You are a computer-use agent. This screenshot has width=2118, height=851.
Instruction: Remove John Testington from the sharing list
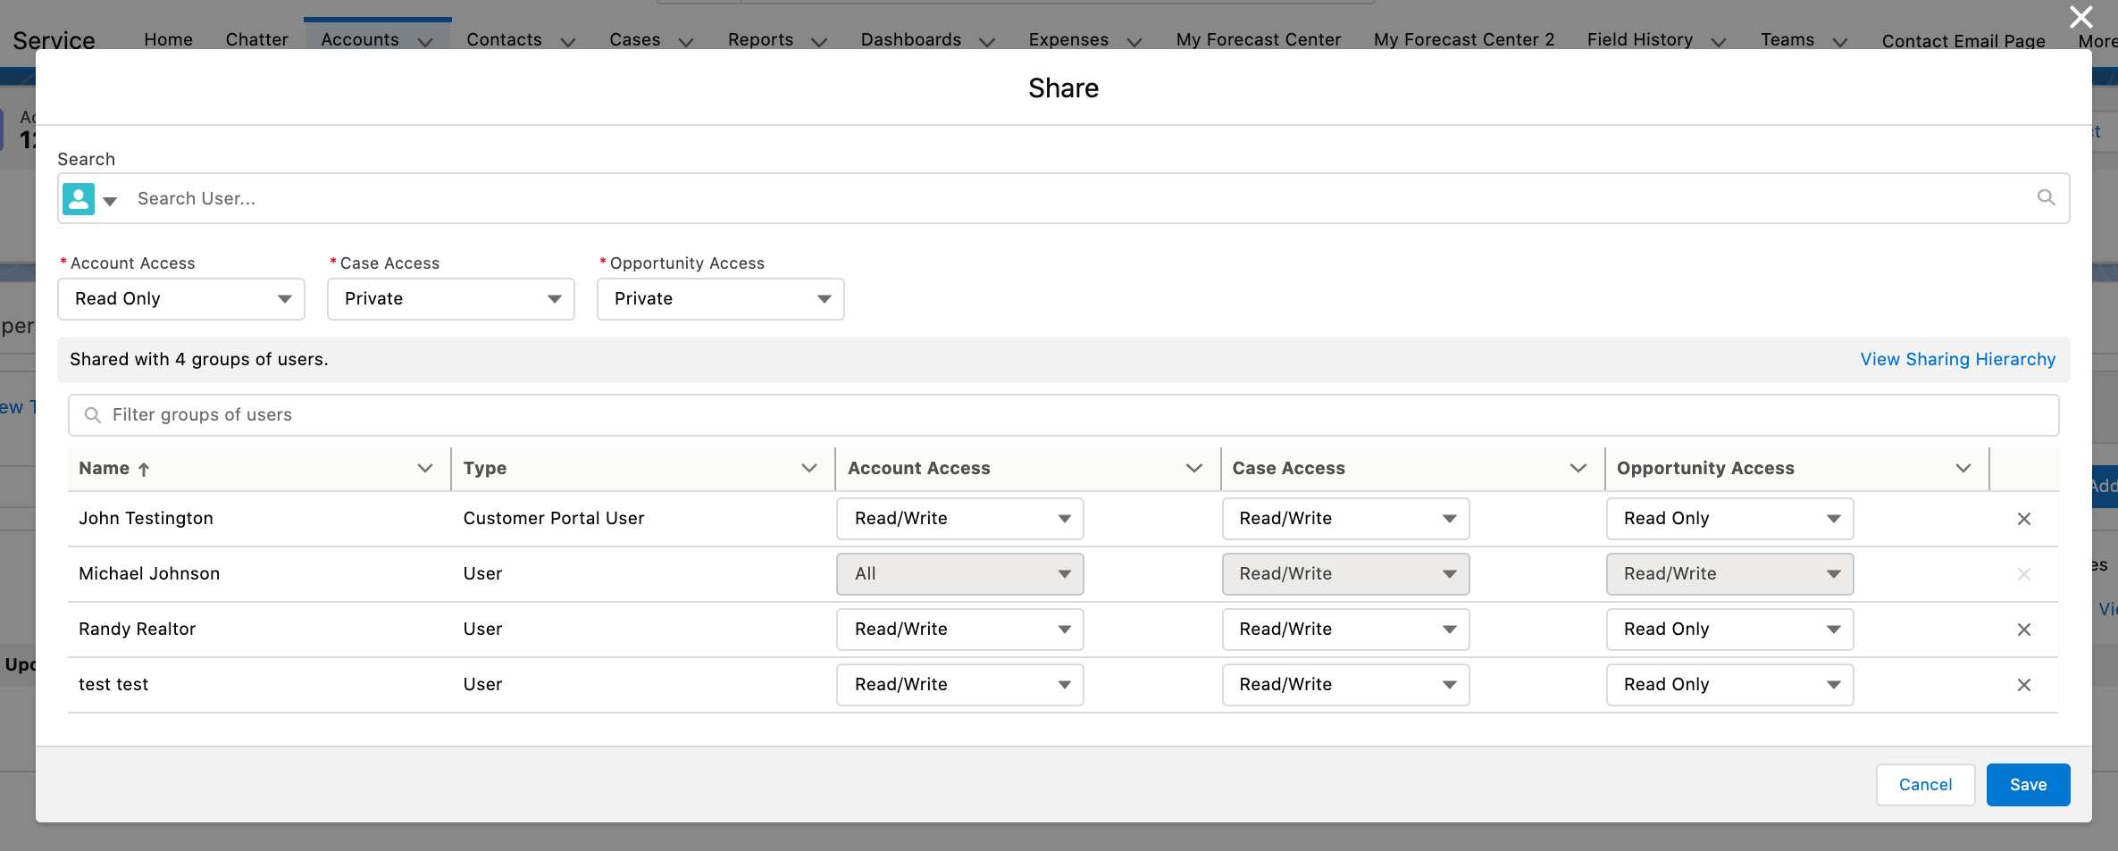[x=2024, y=518]
